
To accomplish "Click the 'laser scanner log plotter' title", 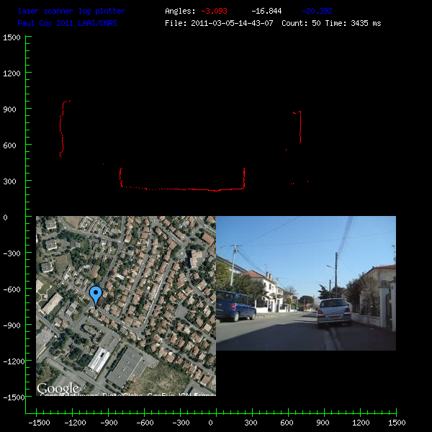I will pyautogui.click(x=71, y=11).
